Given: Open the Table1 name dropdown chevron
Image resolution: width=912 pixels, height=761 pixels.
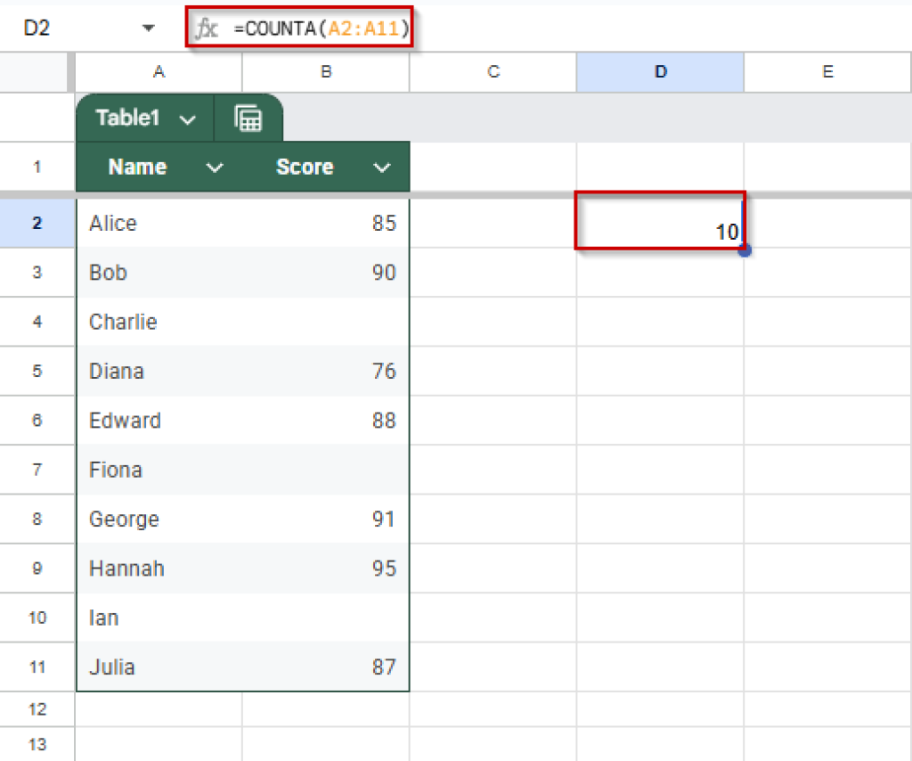Looking at the screenshot, I should pos(187,119).
